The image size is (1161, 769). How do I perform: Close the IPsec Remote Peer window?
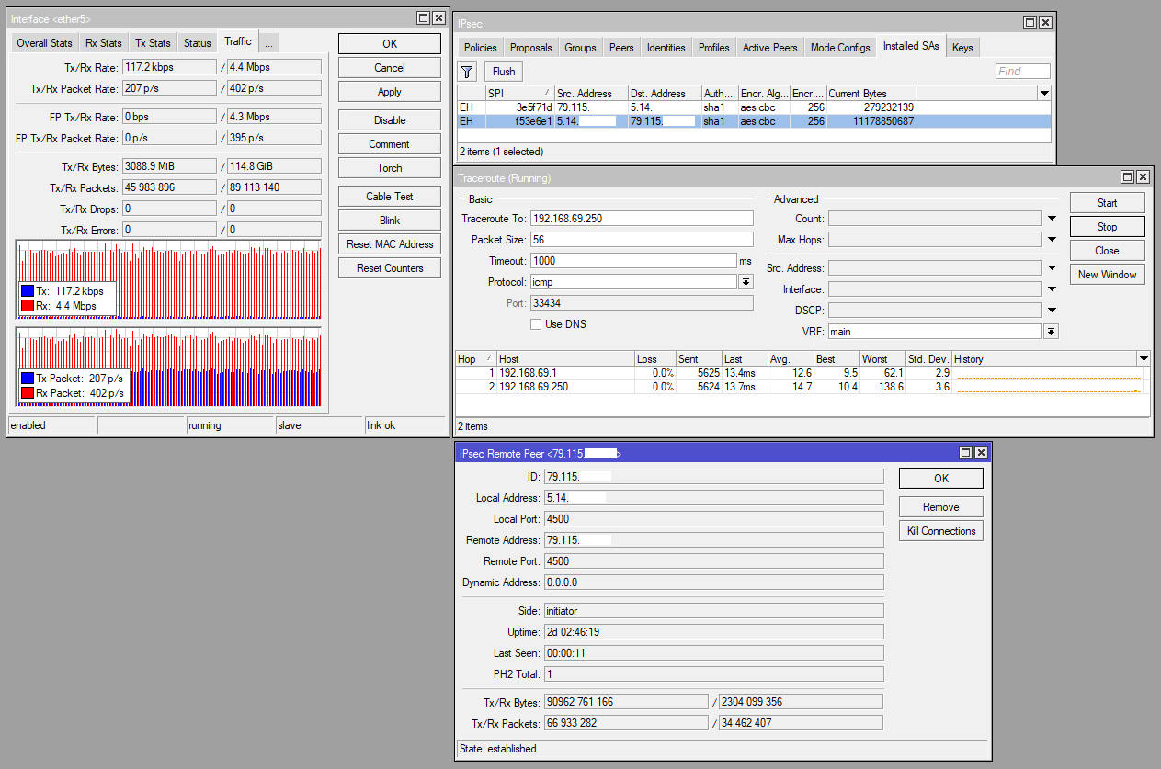981,453
